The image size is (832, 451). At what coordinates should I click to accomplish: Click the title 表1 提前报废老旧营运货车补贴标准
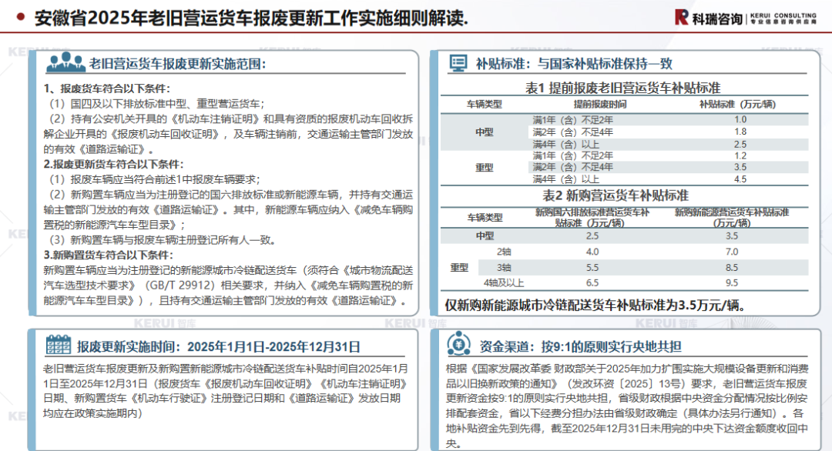(623, 88)
